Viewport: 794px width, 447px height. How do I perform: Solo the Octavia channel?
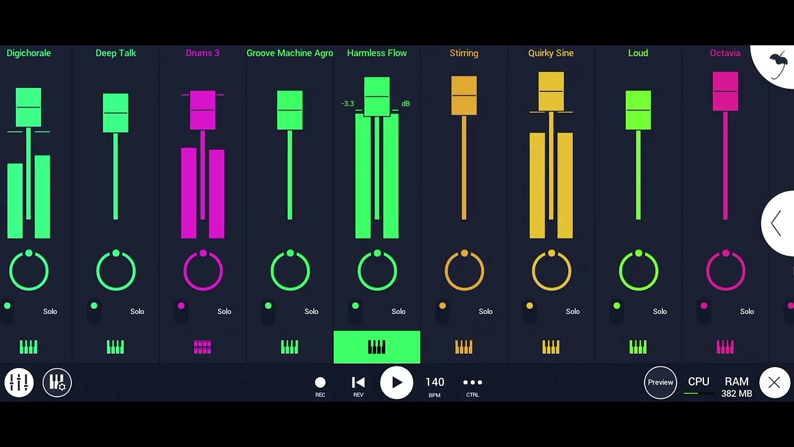pyautogui.click(x=747, y=312)
